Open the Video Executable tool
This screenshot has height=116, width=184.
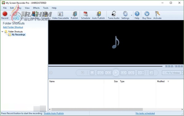click(x=60, y=15)
